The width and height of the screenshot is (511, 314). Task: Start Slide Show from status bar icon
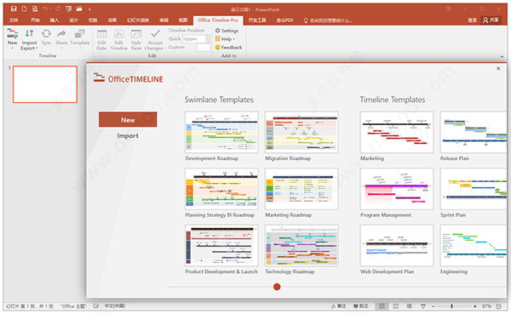point(423,306)
